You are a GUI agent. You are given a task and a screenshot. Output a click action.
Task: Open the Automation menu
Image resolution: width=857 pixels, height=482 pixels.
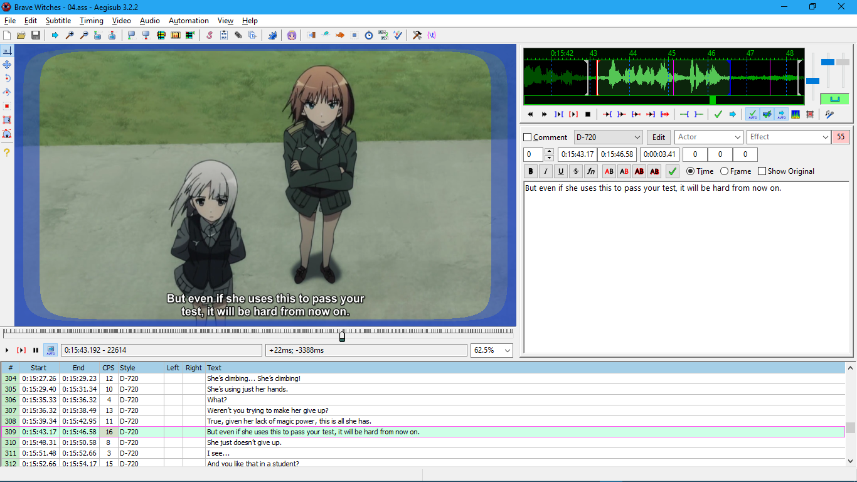(x=188, y=21)
